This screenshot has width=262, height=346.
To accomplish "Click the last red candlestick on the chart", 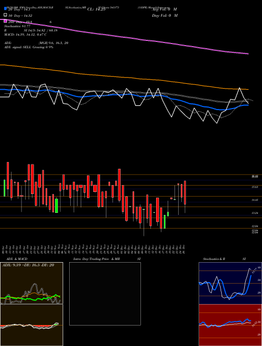I will tap(185, 192).
